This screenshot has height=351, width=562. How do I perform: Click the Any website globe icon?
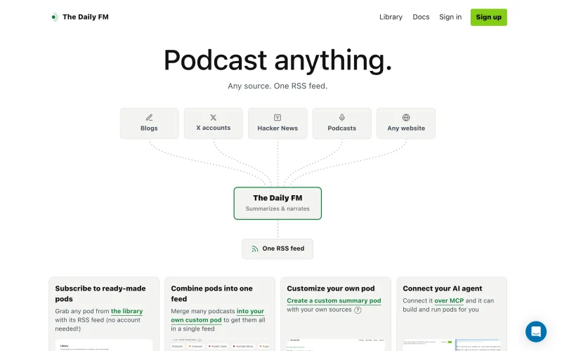[406, 117]
